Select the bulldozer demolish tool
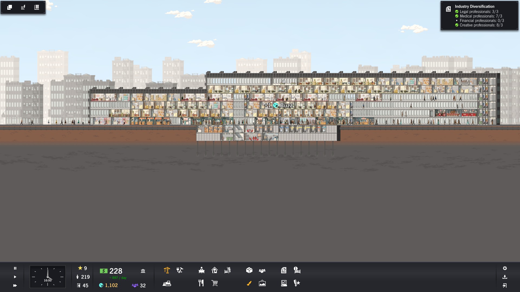Viewport: 520px width, 292px height. pyautogui.click(x=167, y=283)
